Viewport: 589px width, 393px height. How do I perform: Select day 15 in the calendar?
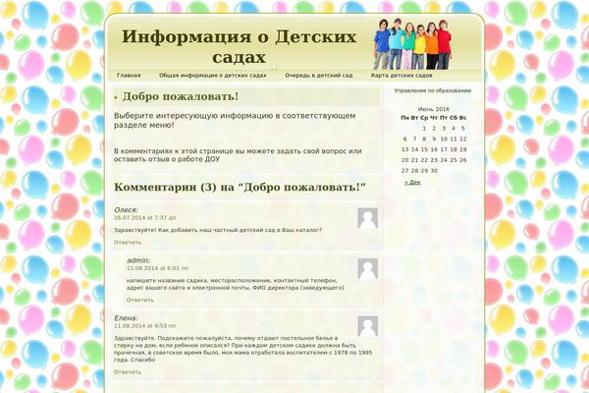click(424, 149)
